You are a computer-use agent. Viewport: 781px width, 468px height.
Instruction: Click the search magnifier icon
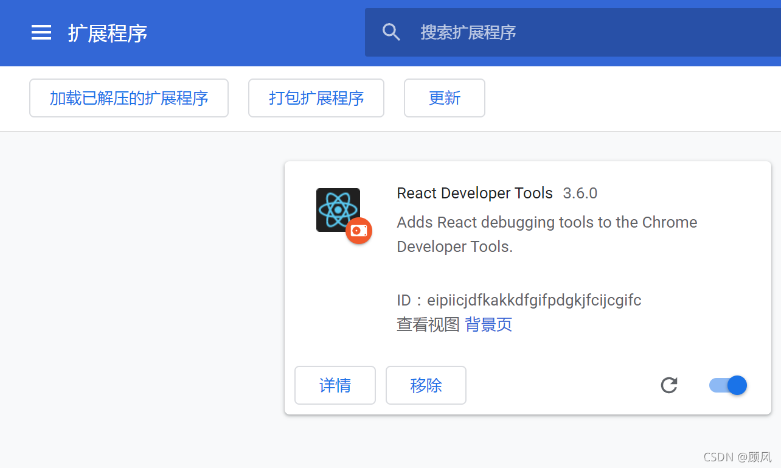coord(391,32)
